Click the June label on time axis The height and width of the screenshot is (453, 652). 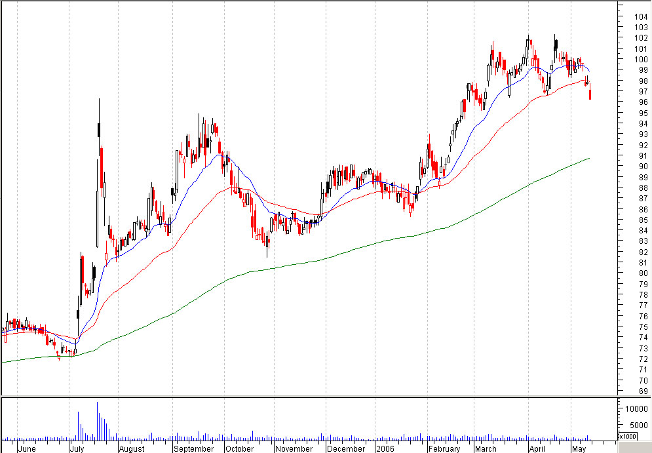28,449
